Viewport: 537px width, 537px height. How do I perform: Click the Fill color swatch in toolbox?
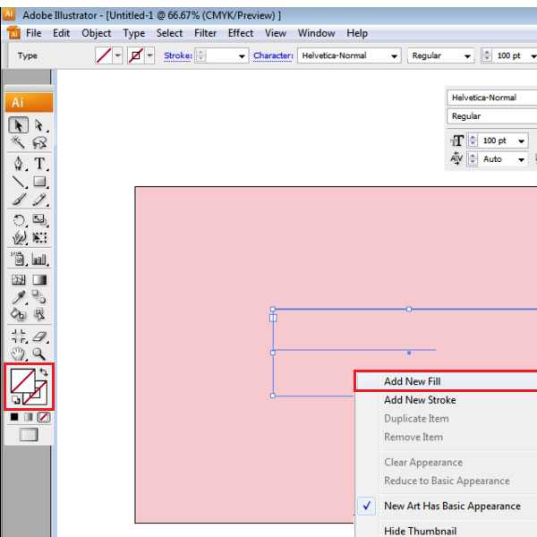pyautogui.click(x=21, y=383)
